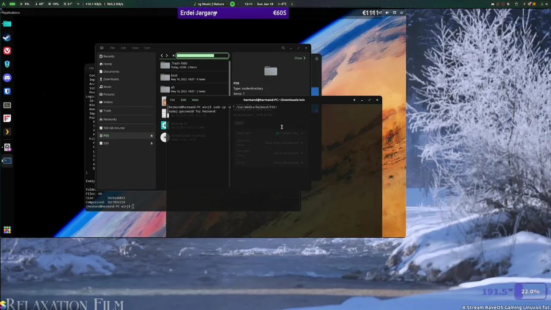Open Bitwarden from the dock
Viewport: 551px width, 310px height.
[7, 91]
